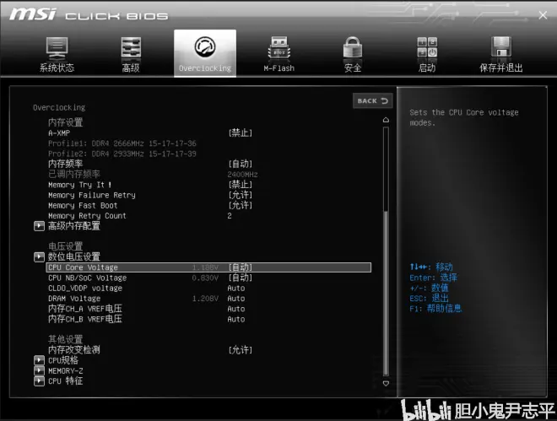This screenshot has width=557, height=421.
Task: Expand the 数位电压设置 submenu arrow
Action: (x=39, y=257)
